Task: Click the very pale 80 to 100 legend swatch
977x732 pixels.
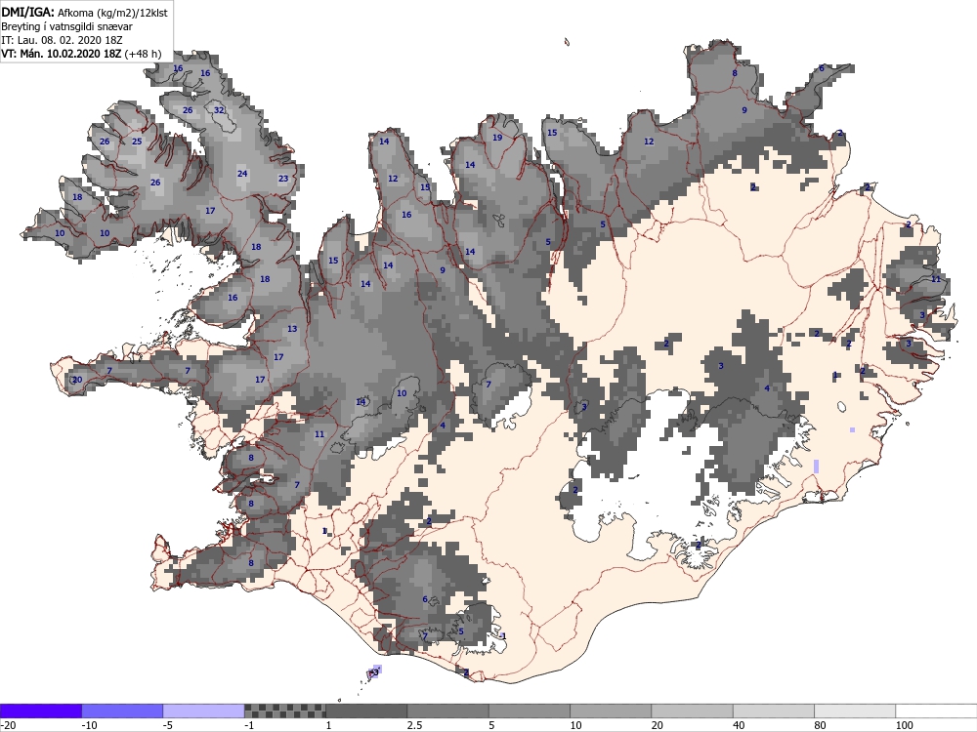Action: point(855,711)
